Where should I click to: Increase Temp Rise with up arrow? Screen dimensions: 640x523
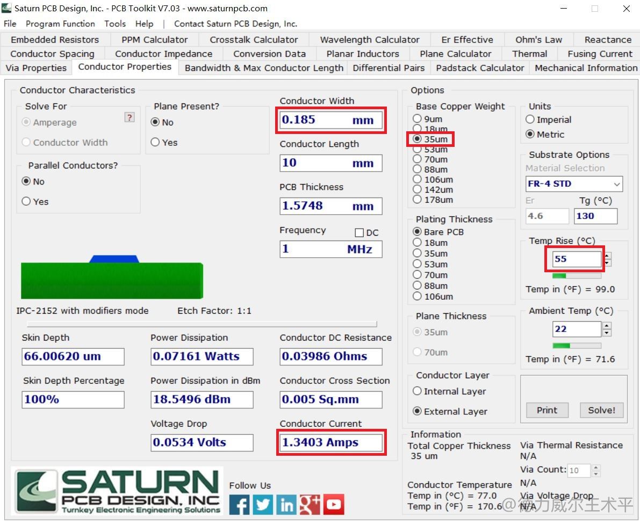coord(607,256)
